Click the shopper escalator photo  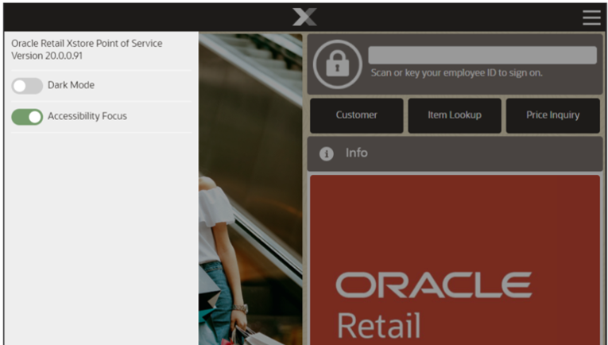[x=250, y=188]
